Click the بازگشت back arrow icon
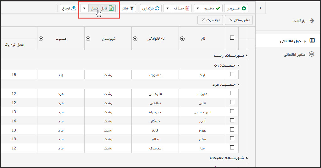 312,21
